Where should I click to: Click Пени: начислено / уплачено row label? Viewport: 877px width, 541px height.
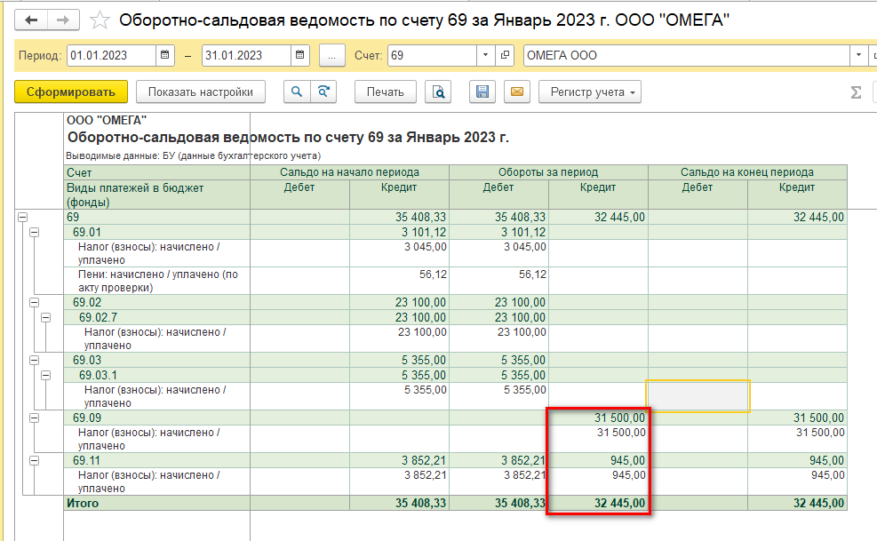tap(158, 281)
